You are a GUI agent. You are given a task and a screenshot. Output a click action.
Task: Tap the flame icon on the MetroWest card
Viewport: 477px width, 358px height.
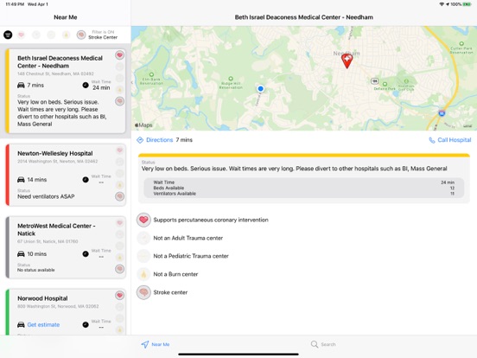click(119, 258)
